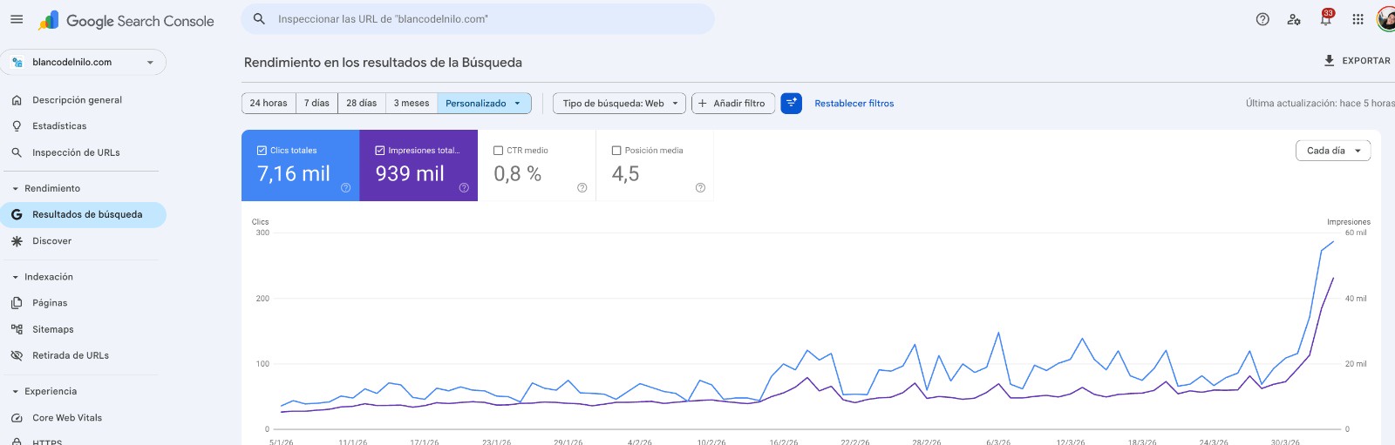Open the hamburger main menu

pyautogui.click(x=17, y=19)
